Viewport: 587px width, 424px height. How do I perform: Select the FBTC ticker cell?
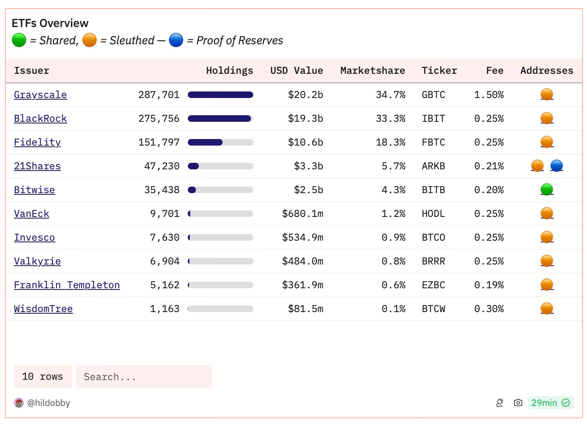[x=433, y=142]
